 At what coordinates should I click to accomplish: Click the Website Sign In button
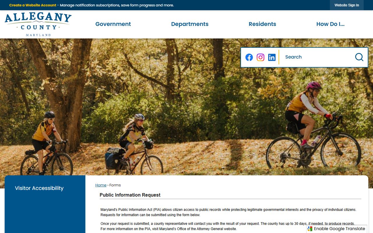coord(347,5)
